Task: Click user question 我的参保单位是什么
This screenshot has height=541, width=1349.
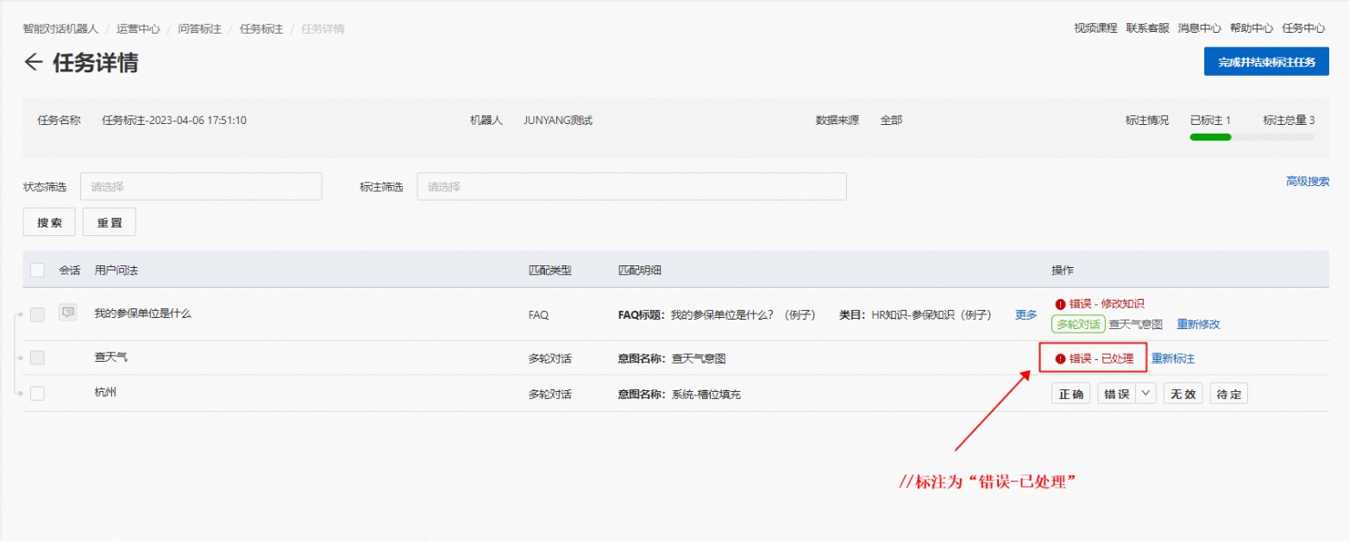Action: pyautogui.click(x=143, y=314)
